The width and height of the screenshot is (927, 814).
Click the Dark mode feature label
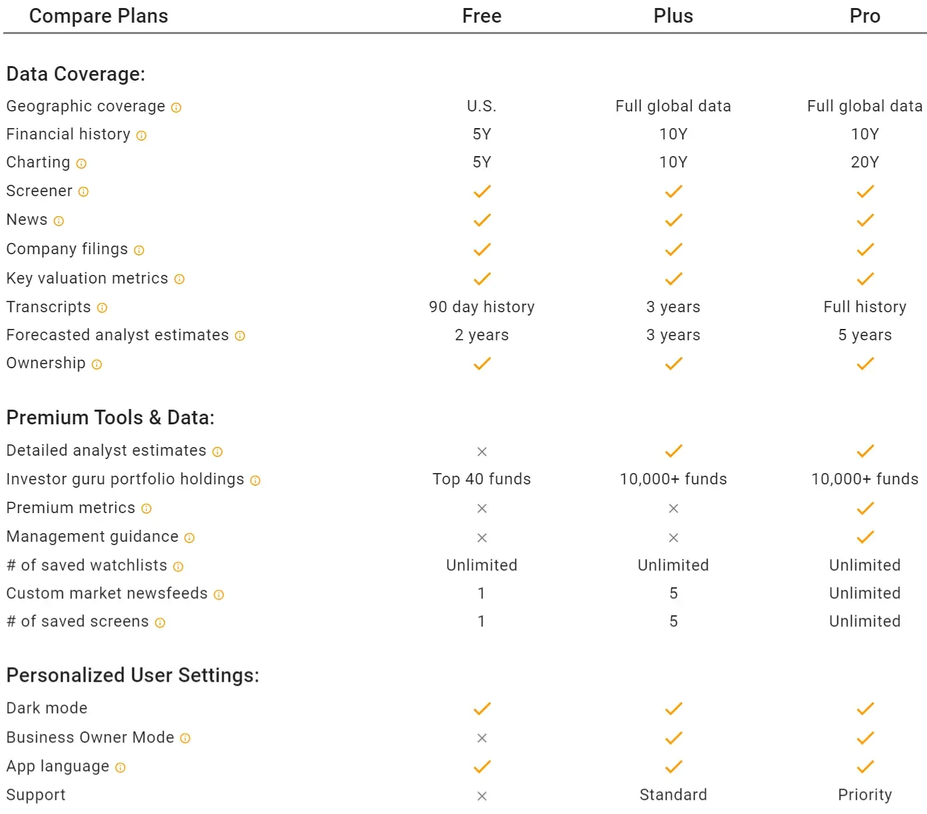click(x=47, y=708)
